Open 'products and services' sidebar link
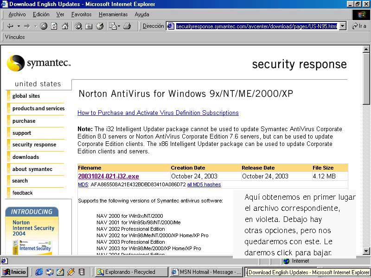371x278 pixels. point(38,108)
